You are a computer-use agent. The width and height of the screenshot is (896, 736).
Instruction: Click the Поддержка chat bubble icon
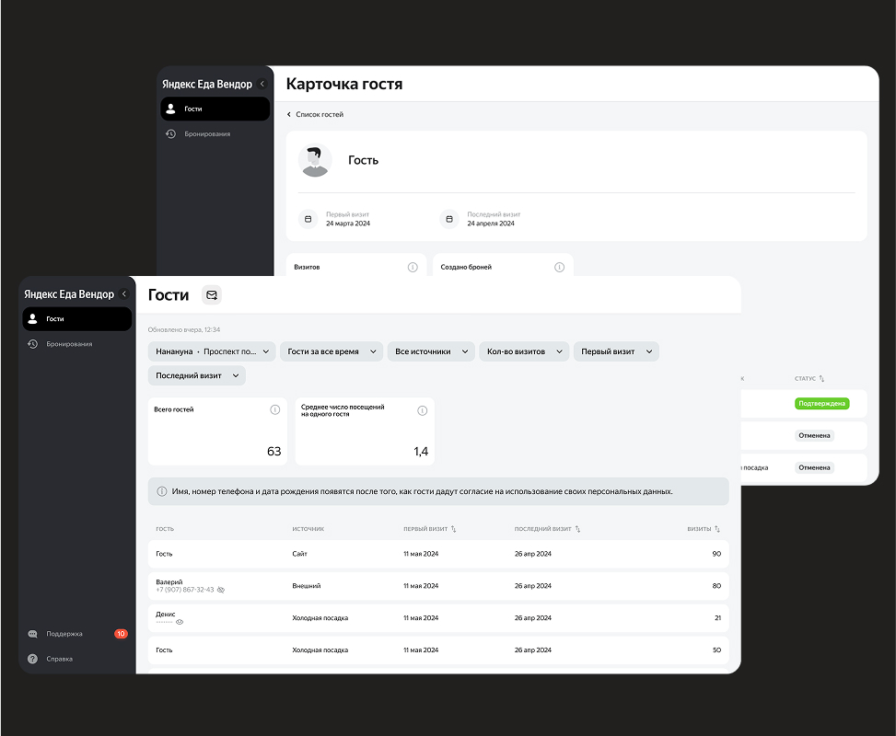(32, 634)
